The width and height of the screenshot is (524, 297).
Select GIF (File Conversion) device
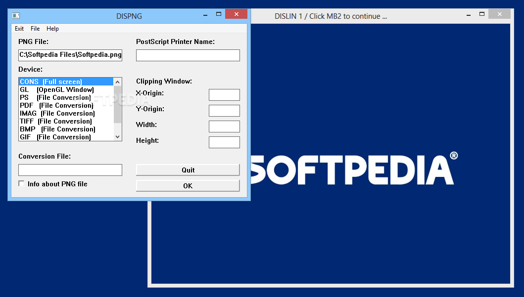[x=66, y=137]
